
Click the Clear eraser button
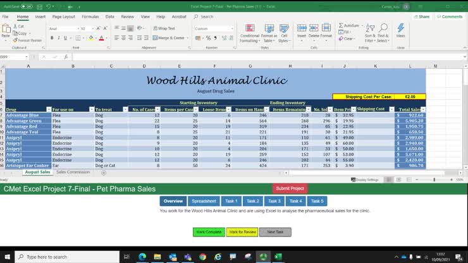coord(347,39)
